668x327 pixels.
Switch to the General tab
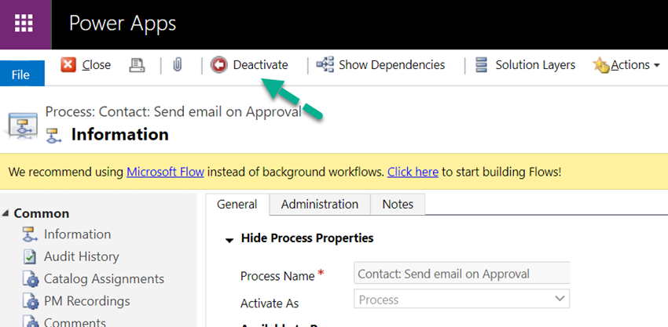pyautogui.click(x=237, y=204)
